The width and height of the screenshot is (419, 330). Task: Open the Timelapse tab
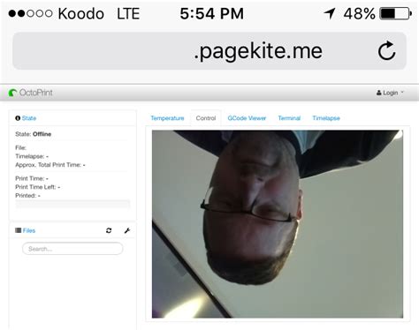[326, 118]
